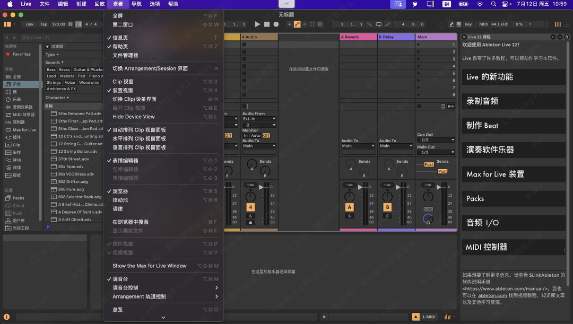Select the Max for Live browser category
The image size is (573, 324).
point(24,130)
